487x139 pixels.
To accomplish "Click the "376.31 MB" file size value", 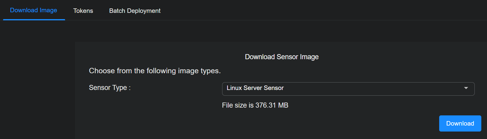I will coord(272,105).
